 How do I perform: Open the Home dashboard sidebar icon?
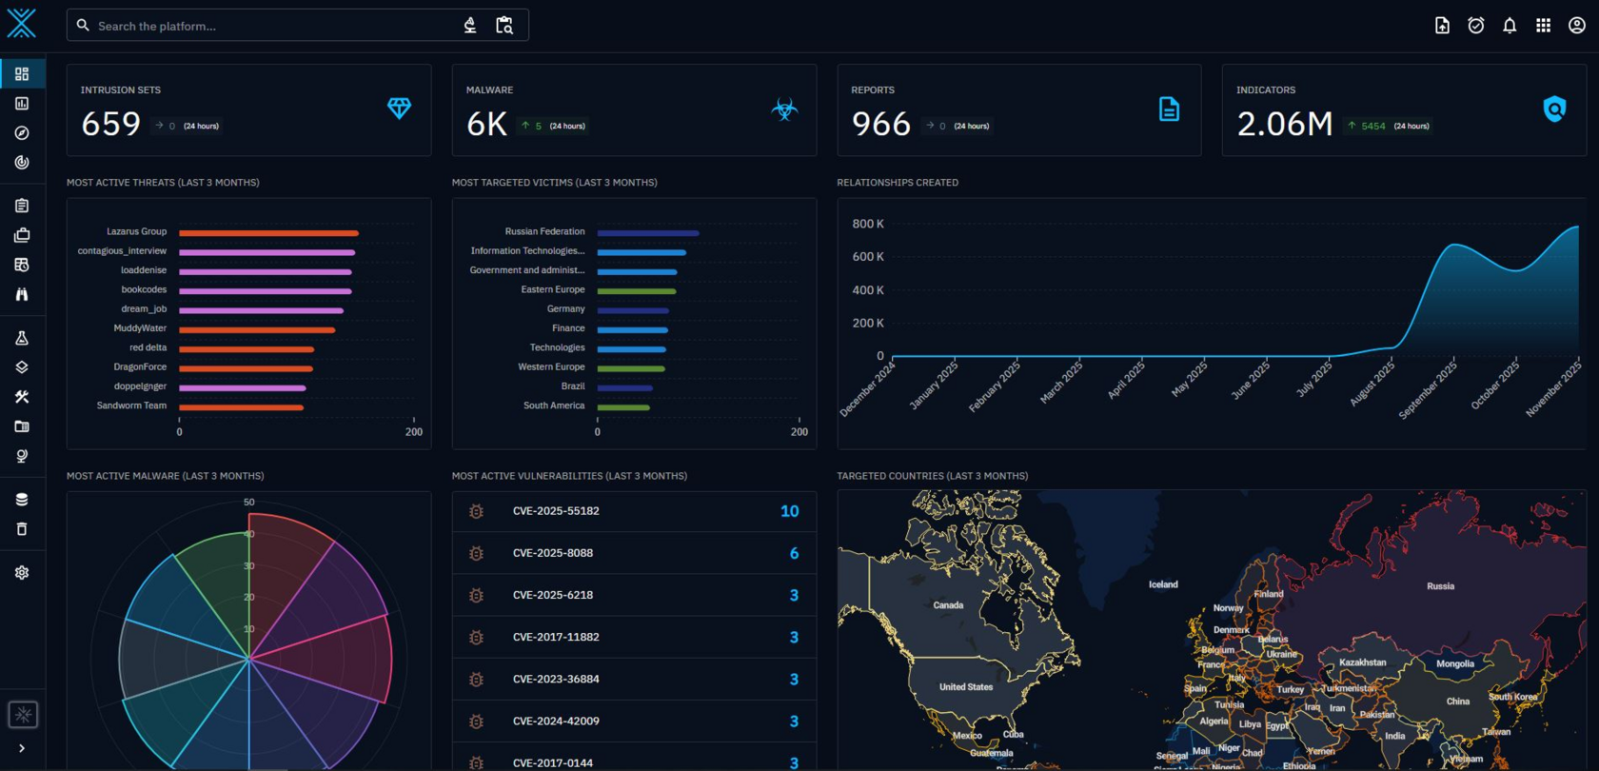tap(22, 74)
